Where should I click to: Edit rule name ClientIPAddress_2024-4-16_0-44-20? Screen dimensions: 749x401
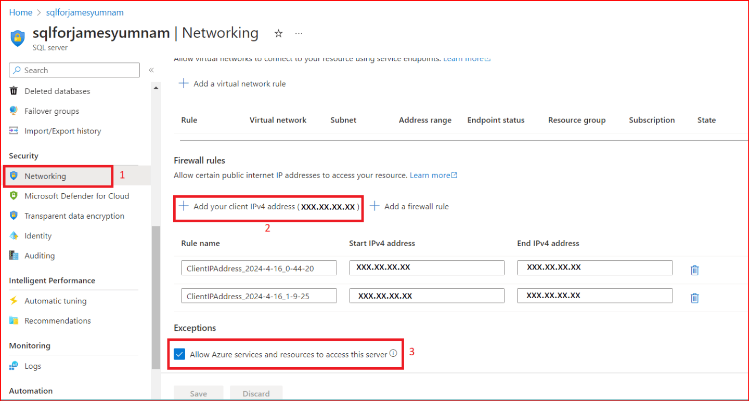(x=259, y=268)
